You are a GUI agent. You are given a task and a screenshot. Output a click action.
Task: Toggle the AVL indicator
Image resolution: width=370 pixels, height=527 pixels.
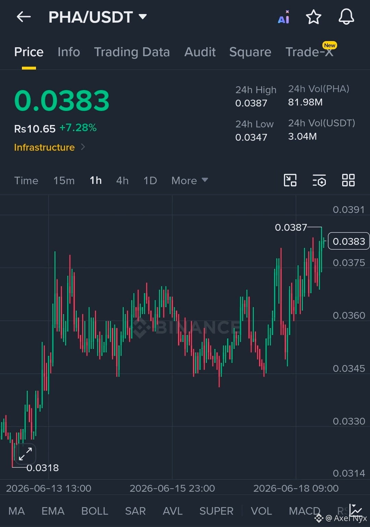click(173, 511)
